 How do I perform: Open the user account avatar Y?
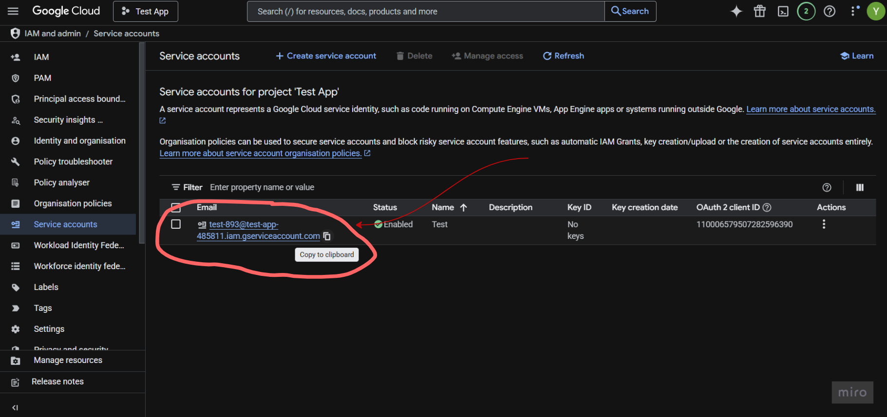point(876,11)
